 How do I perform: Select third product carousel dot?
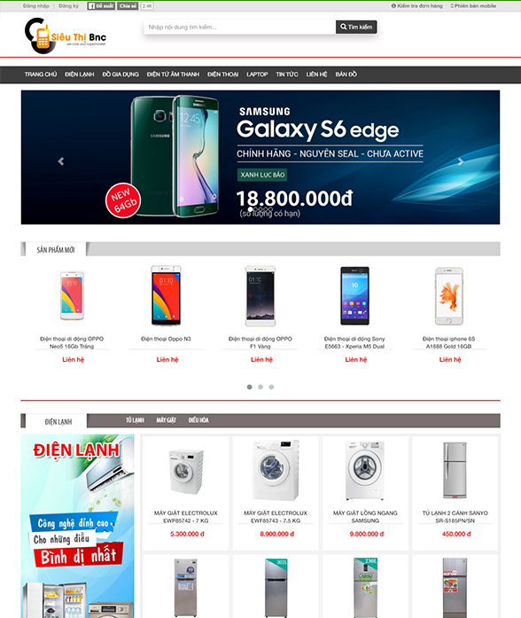point(271,387)
